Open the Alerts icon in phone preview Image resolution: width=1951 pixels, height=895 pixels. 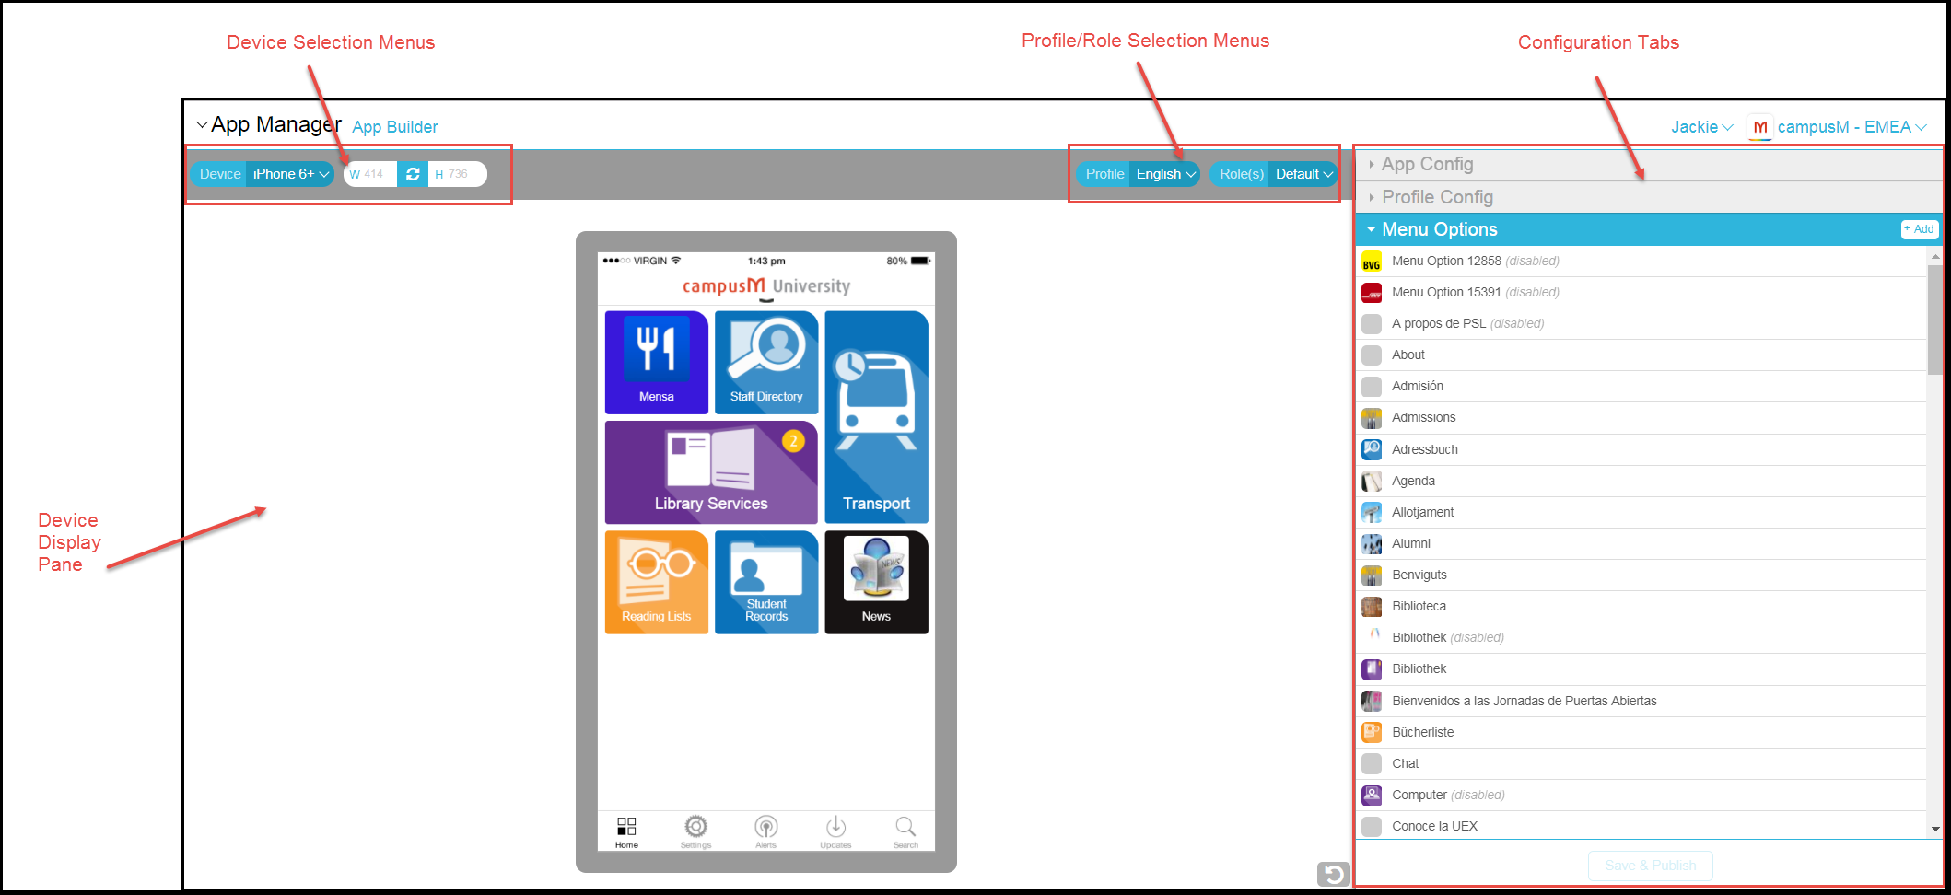point(766,826)
